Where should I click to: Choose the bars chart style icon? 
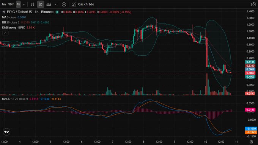[33, 5]
